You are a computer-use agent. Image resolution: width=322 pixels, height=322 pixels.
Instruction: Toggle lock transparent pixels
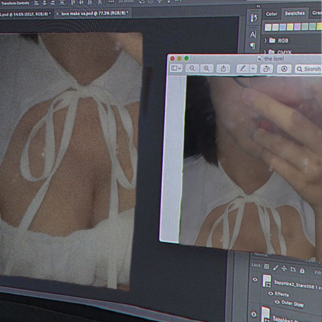[x=267, y=266]
